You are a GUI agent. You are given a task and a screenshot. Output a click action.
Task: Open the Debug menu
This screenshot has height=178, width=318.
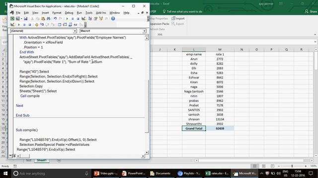tap(69, 13)
